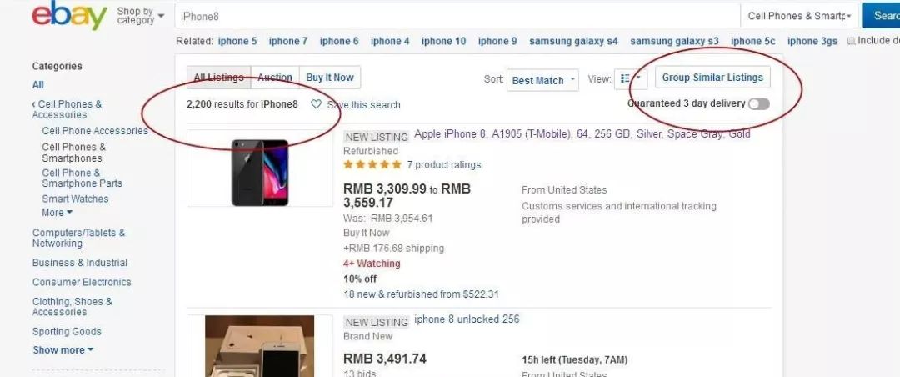Open the related search iphone 7 link
Image resolution: width=900 pixels, height=377 pixels.
coord(288,41)
